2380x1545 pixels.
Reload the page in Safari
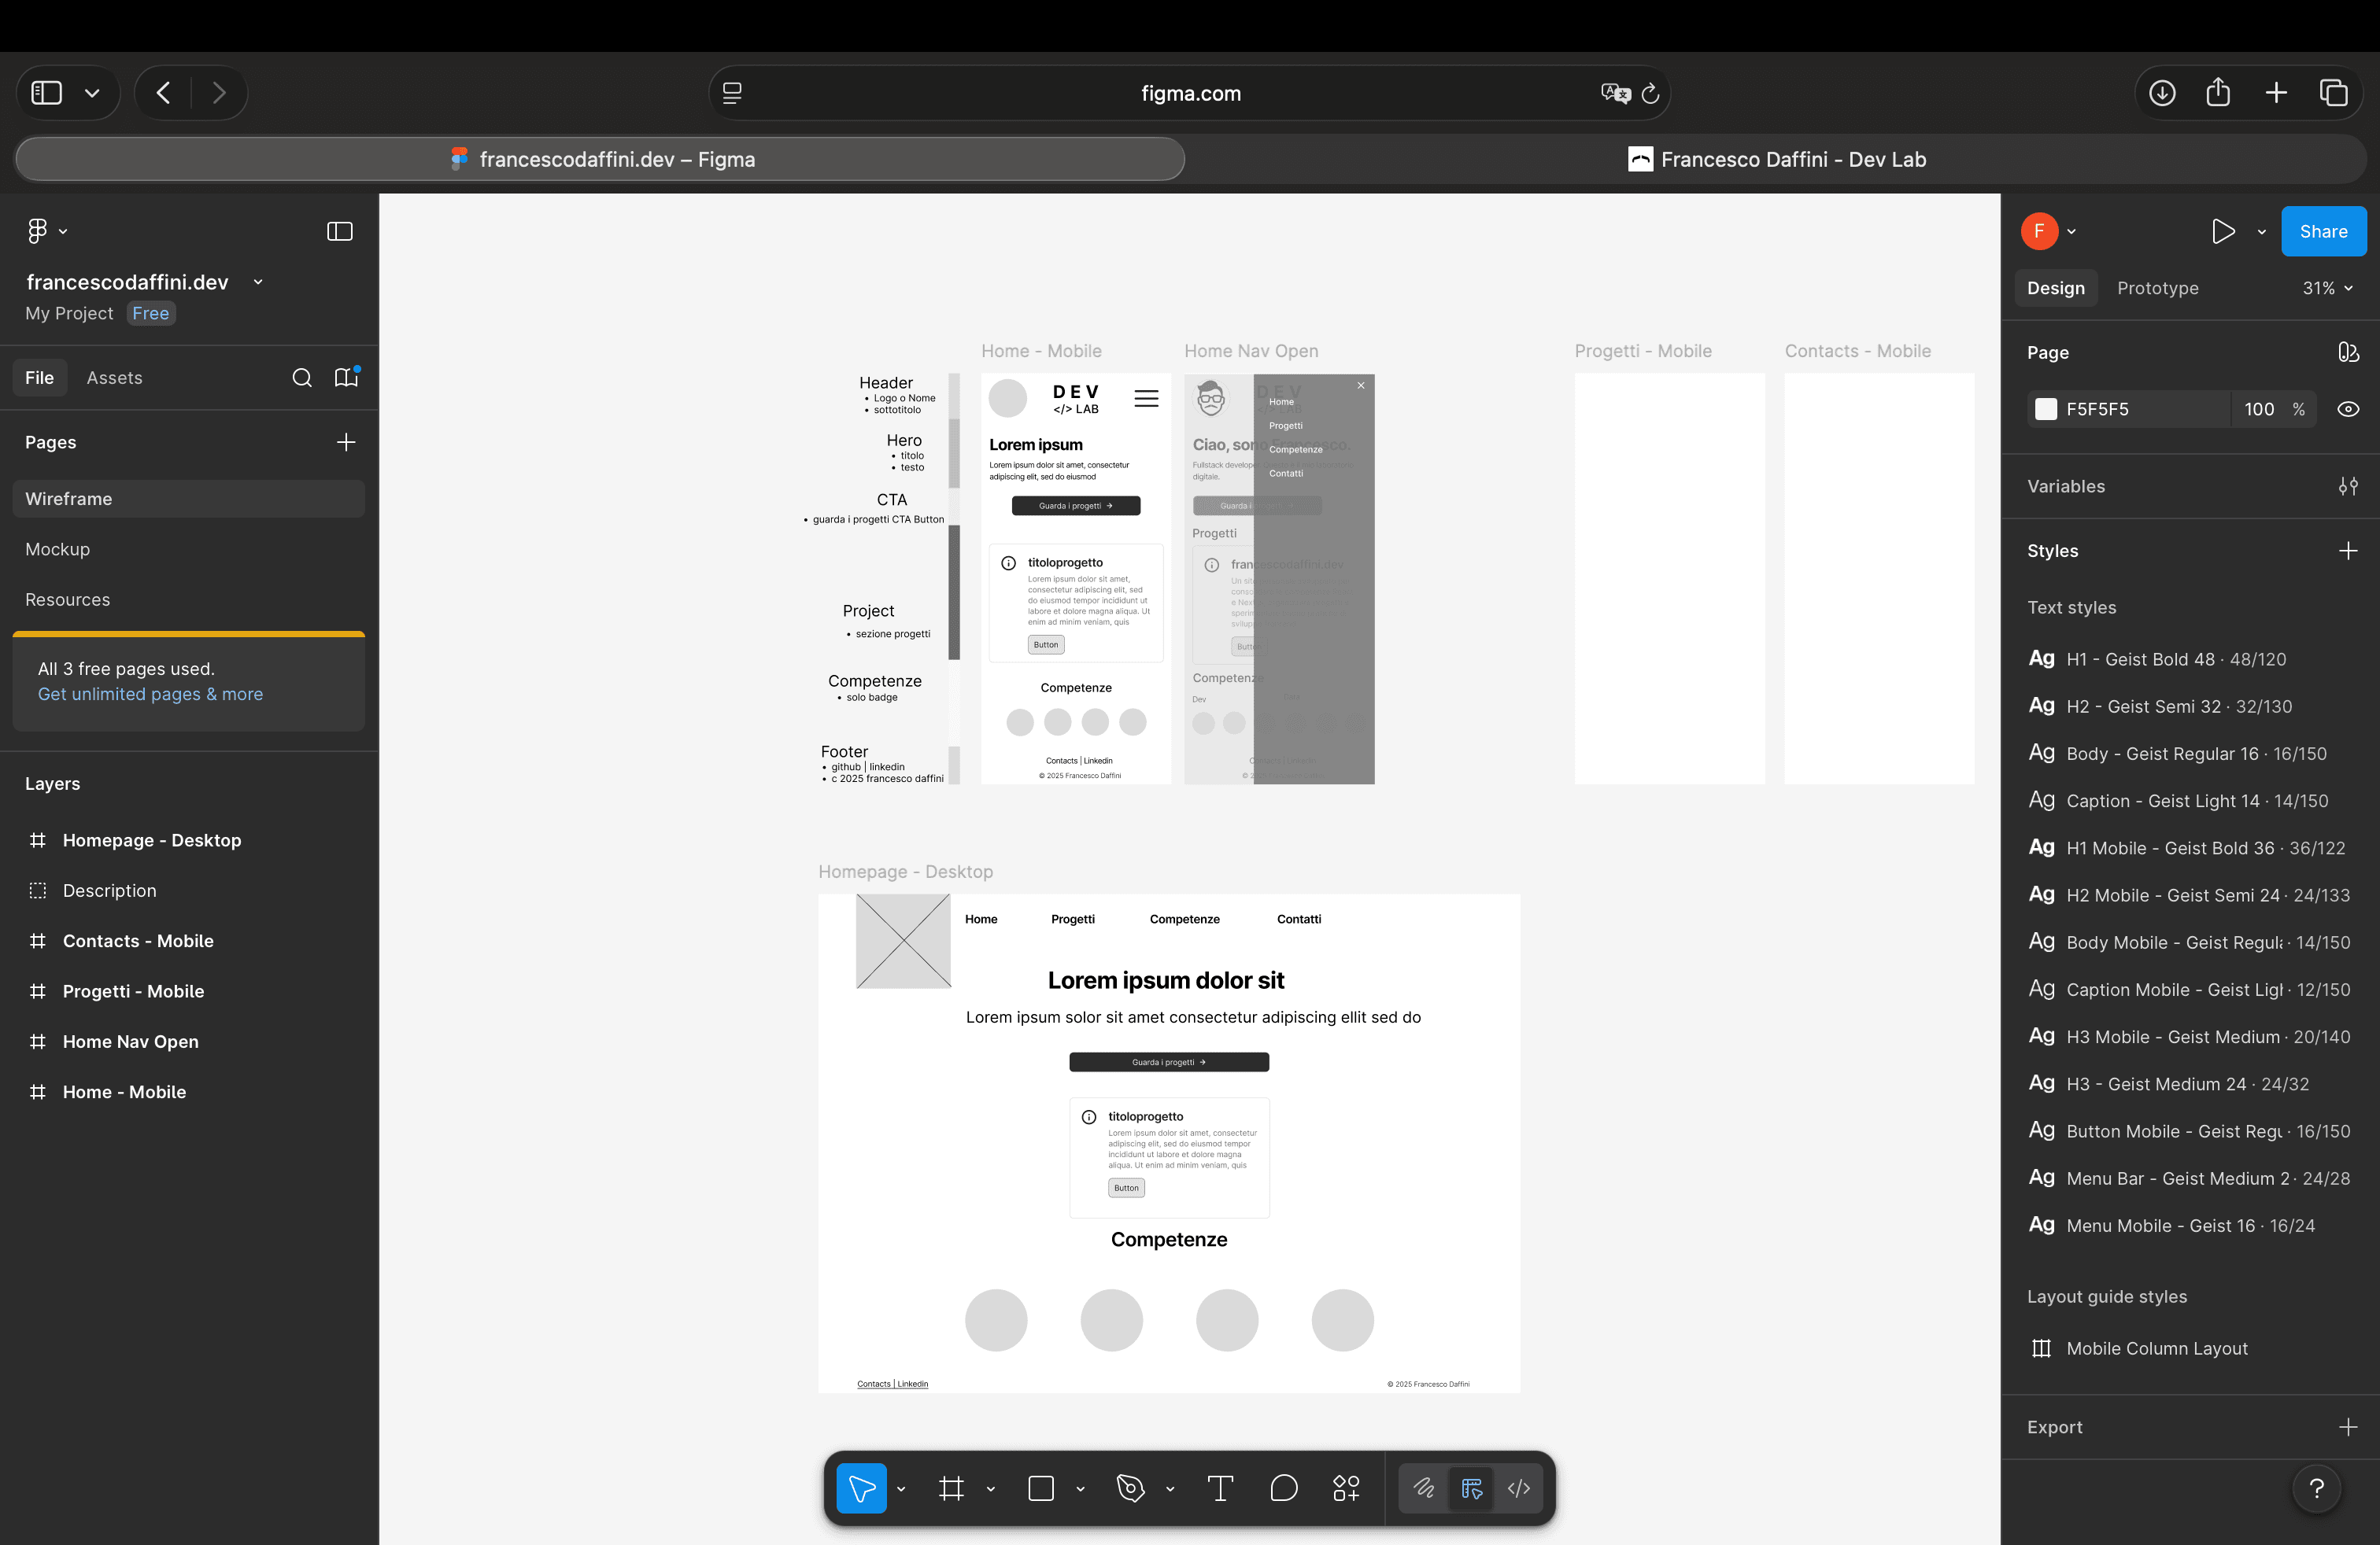pyautogui.click(x=1650, y=93)
